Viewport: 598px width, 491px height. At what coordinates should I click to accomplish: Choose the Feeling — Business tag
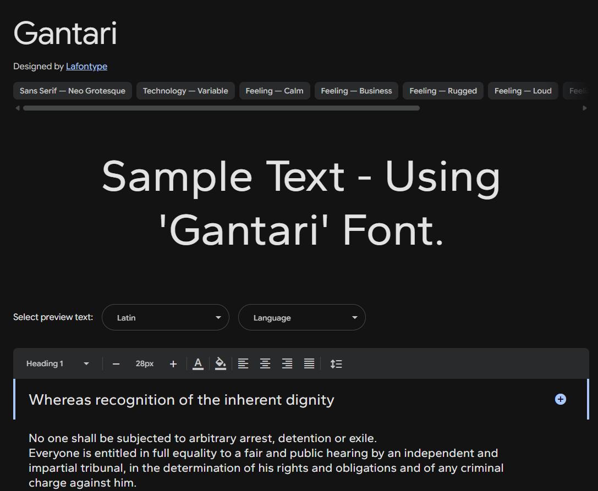[356, 91]
